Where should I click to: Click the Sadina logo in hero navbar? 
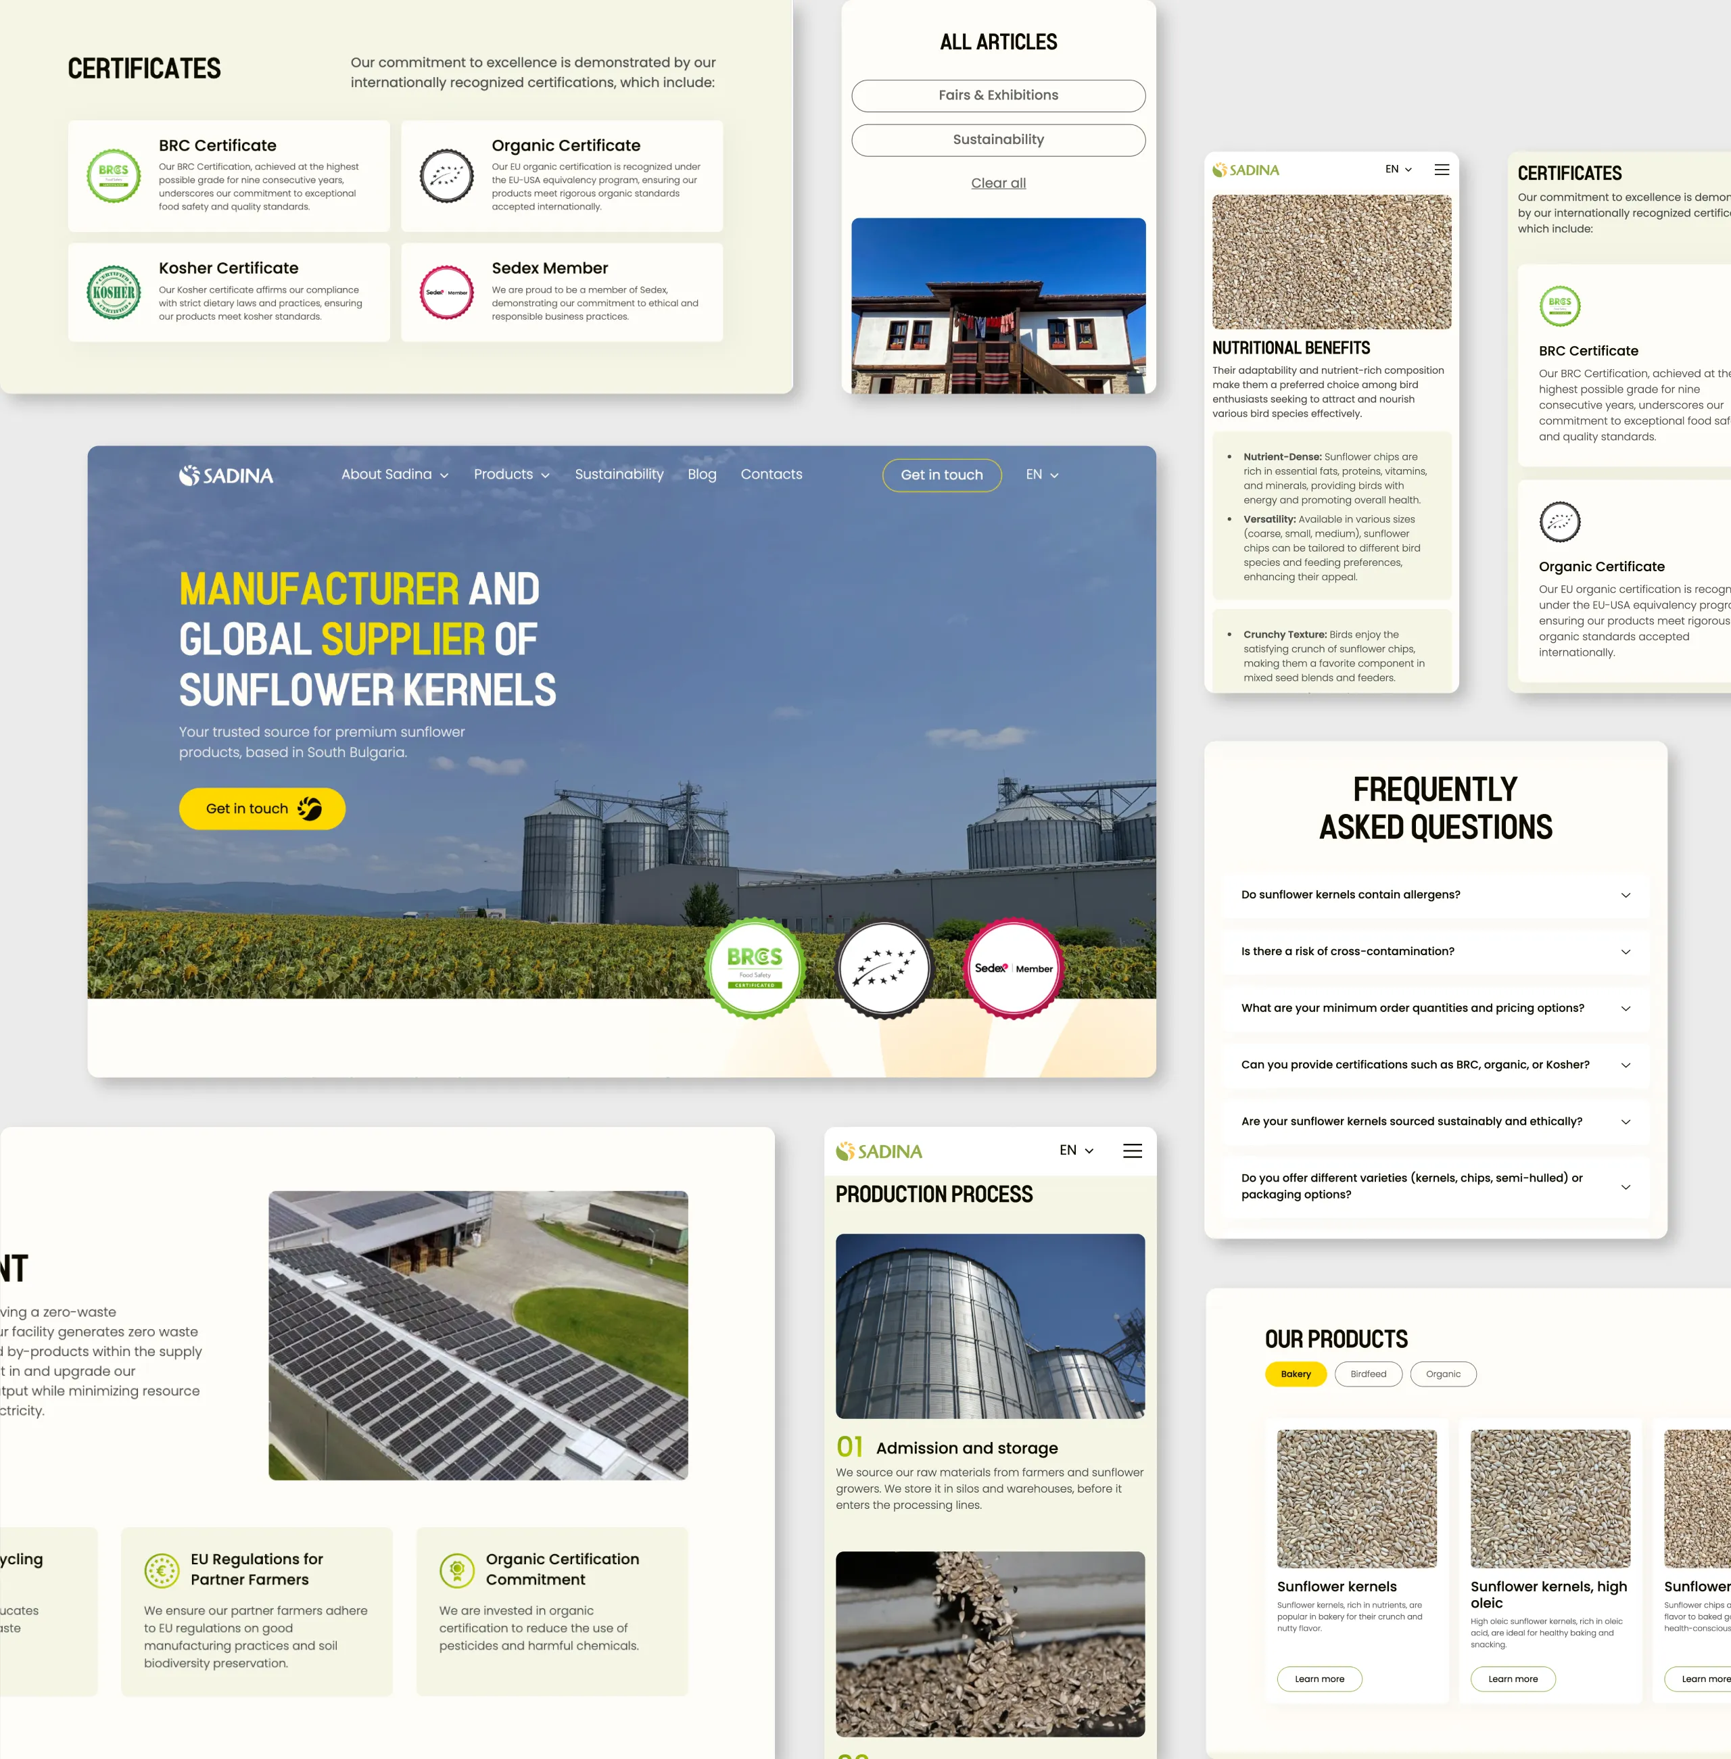225,475
